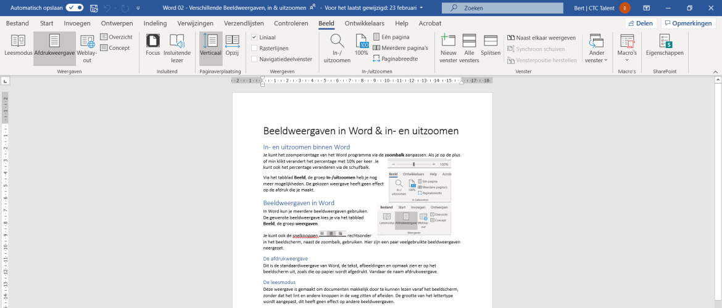
Task: Switch to Overzicht view
Action: click(x=117, y=37)
